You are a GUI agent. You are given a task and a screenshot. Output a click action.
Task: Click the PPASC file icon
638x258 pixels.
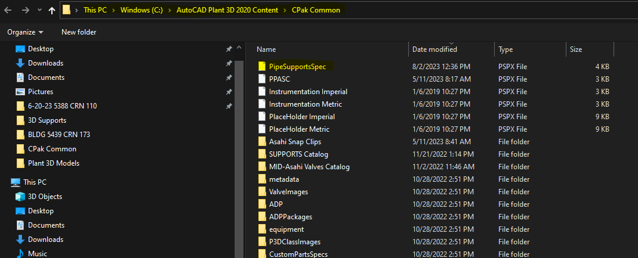tap(261, 79)
